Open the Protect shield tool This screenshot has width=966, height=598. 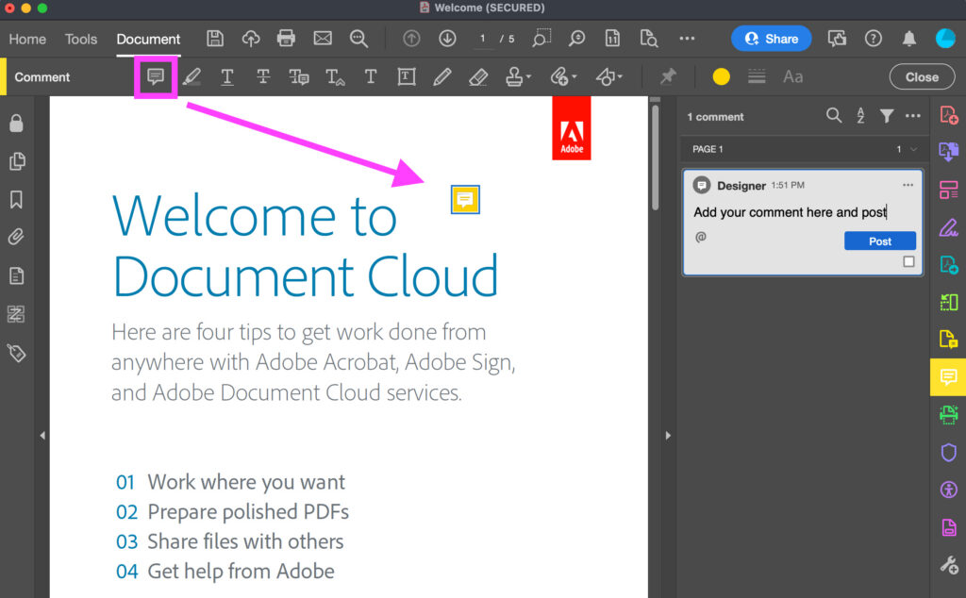point(948,453)
